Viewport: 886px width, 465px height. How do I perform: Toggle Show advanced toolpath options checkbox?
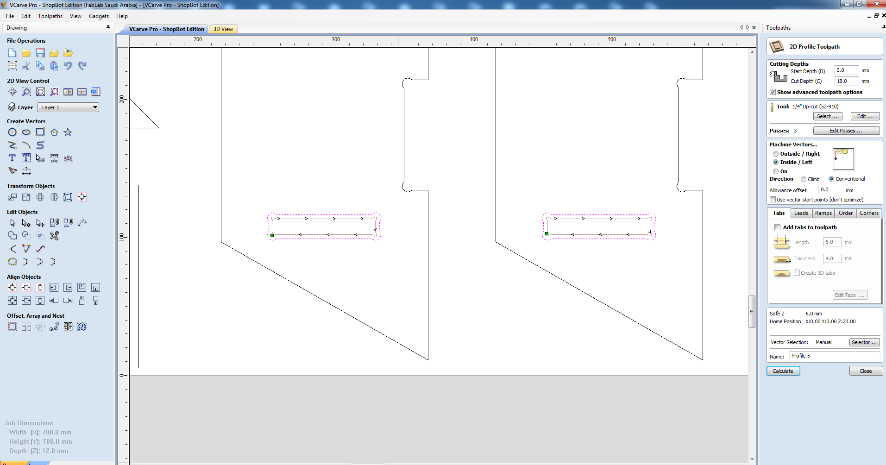773,92
